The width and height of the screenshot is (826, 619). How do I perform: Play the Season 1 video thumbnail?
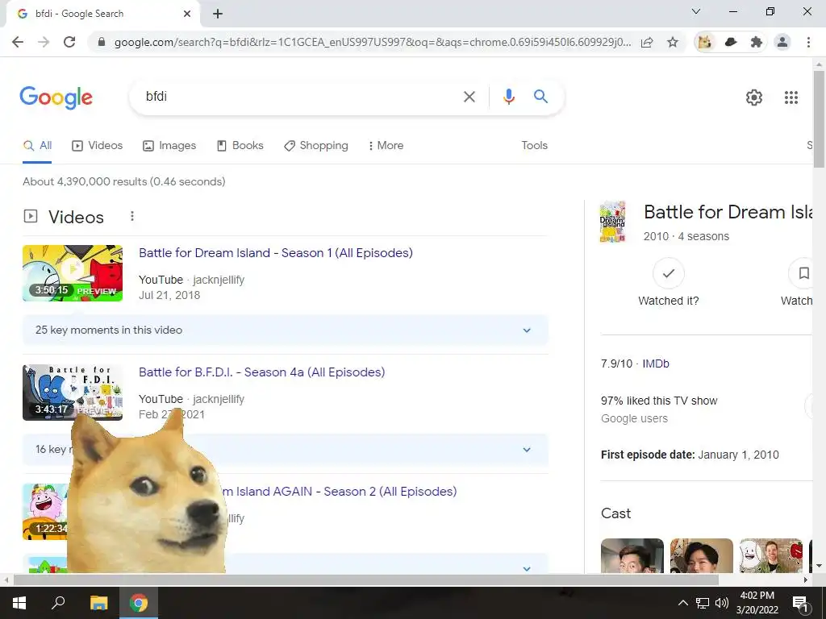click(73, 273)
